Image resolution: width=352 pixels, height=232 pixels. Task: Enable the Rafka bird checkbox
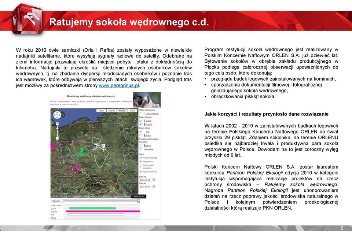tap(140, 136)
